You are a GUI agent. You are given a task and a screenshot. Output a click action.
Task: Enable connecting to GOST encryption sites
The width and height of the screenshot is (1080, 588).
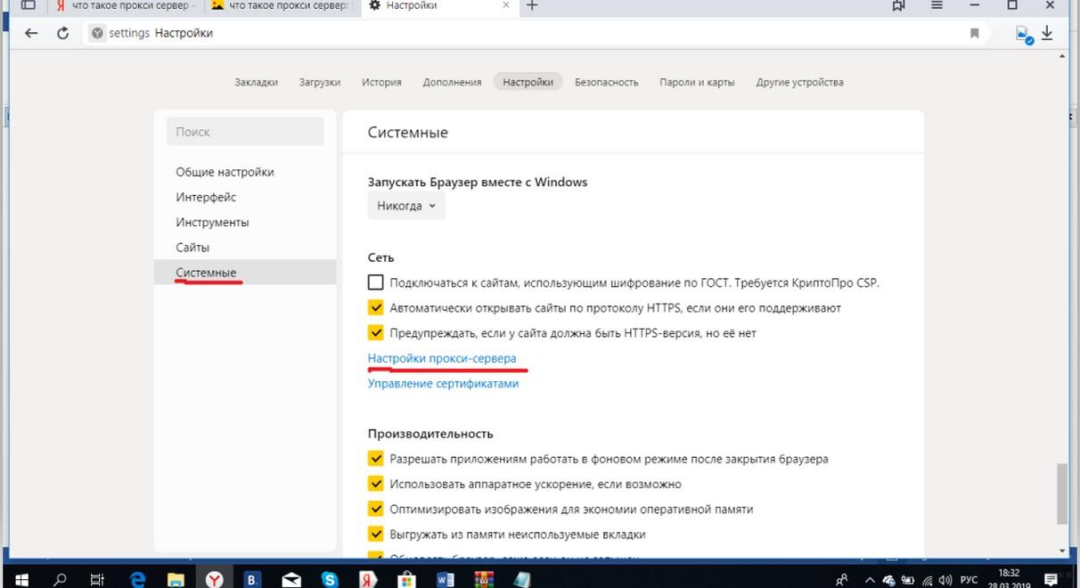[x=376, y=282]
